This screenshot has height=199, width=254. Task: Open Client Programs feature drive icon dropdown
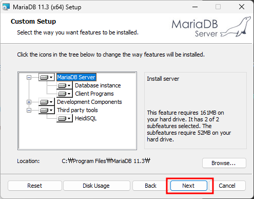click(65, 94)
